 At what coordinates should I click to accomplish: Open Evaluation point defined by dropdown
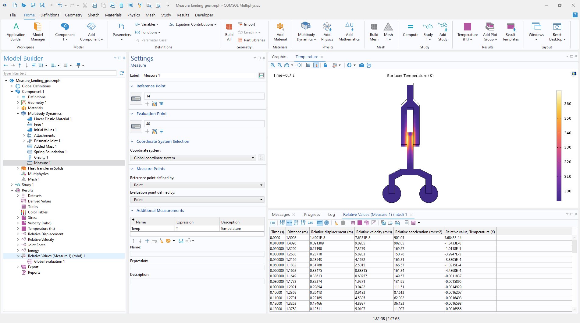197,200
